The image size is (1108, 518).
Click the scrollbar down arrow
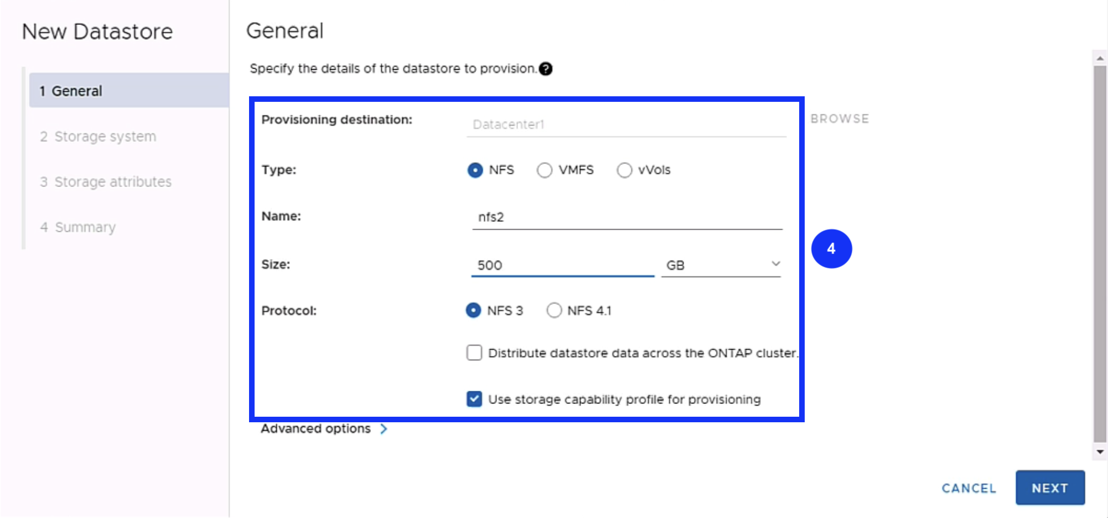pyautogui.click(x=1100, y=452)
